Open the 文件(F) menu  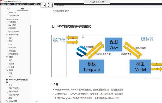click(x=3, y=4)
